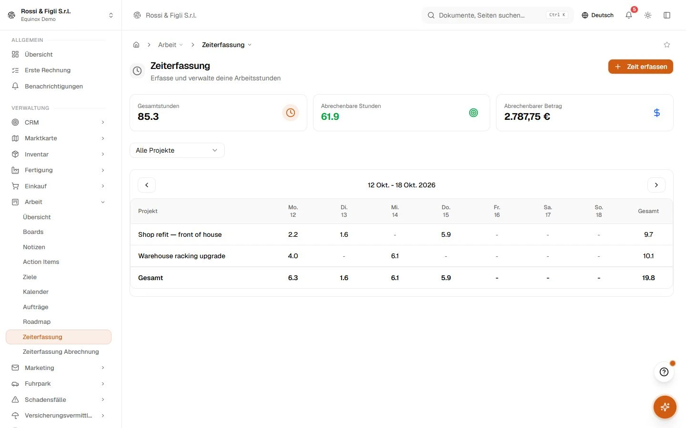Expand the Inventar sidebar section
The height and width of the screenshot is (428, 686).
(x=58, y=154)
